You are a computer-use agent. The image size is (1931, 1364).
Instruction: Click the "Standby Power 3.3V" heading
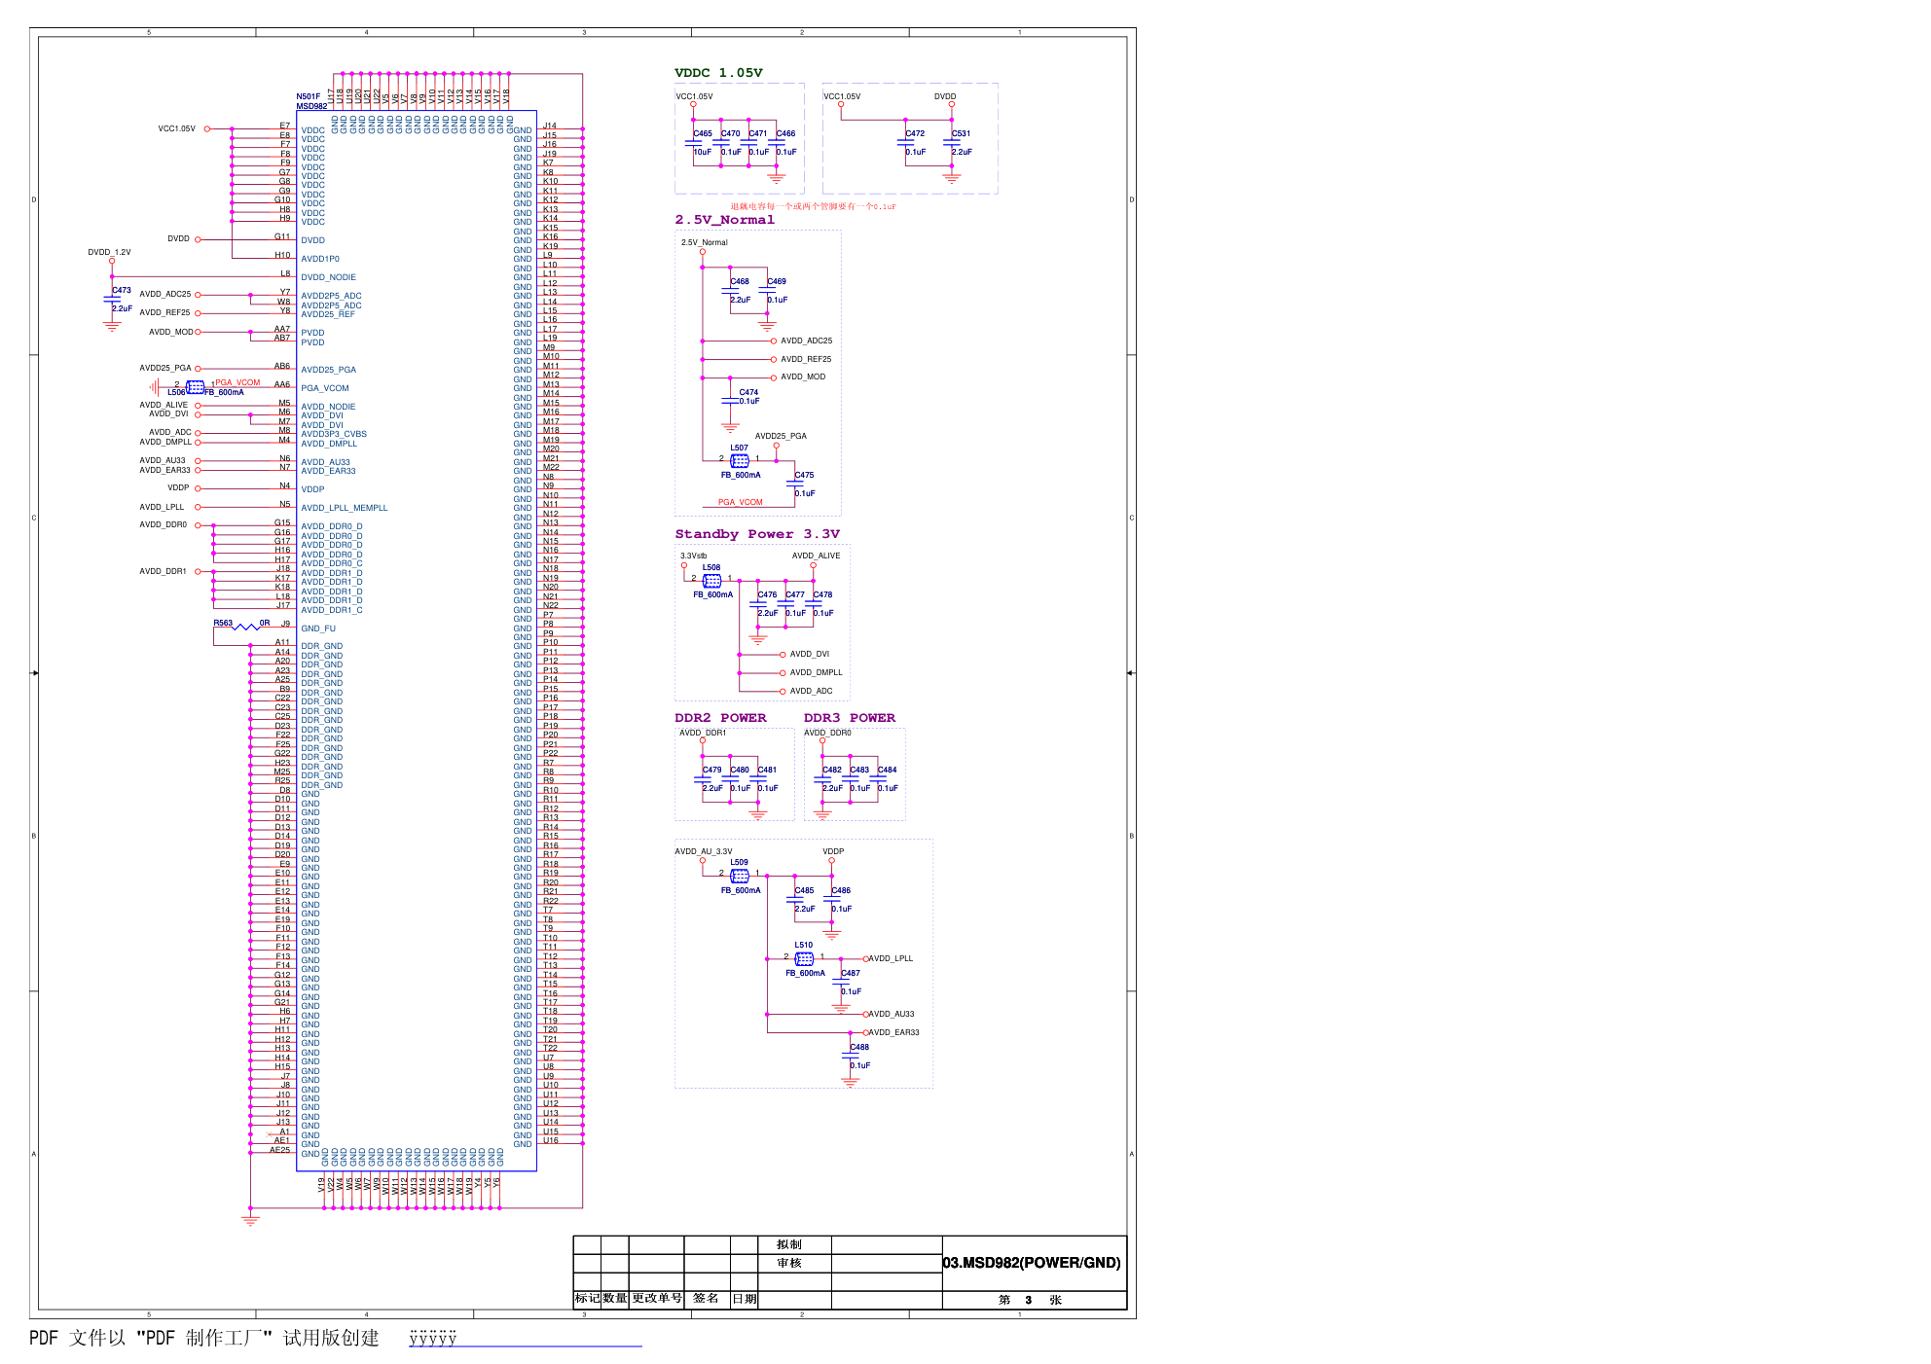[757, 534]
